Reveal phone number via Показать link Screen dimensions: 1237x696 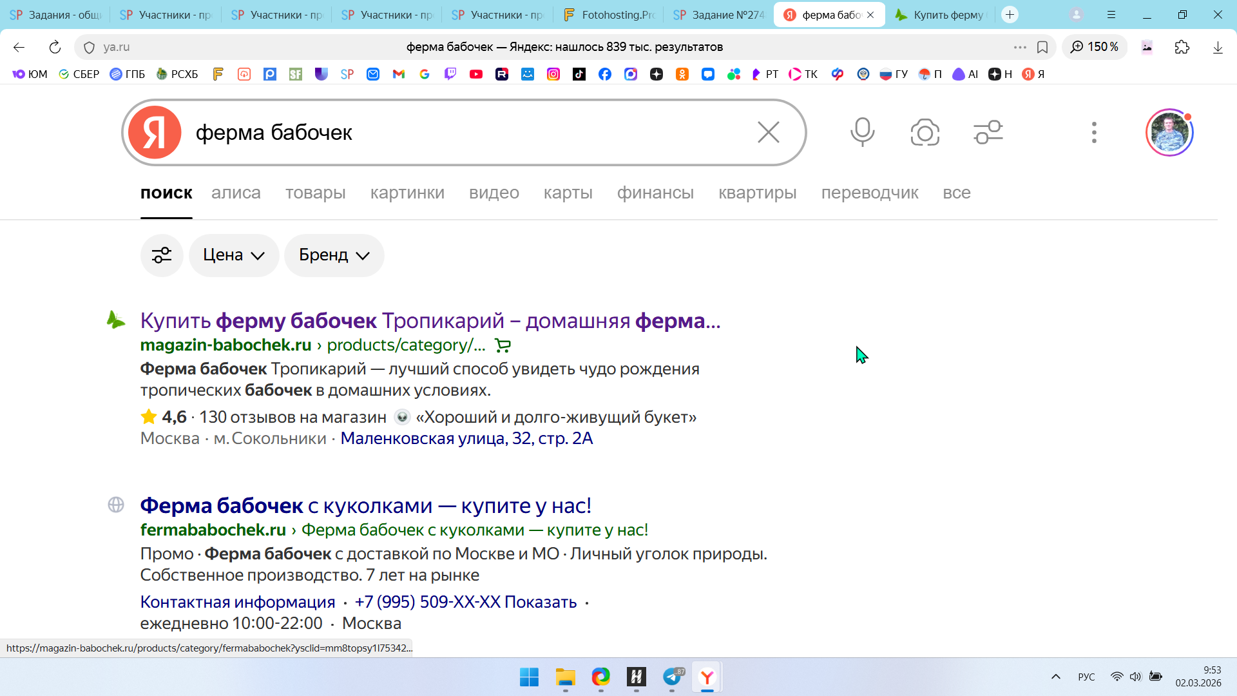pyautogui.click(x=540, y=602)
